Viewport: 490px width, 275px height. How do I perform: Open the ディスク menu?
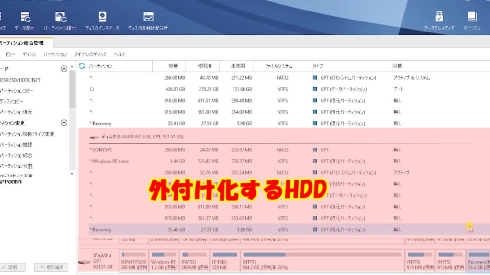coord(30,54)
